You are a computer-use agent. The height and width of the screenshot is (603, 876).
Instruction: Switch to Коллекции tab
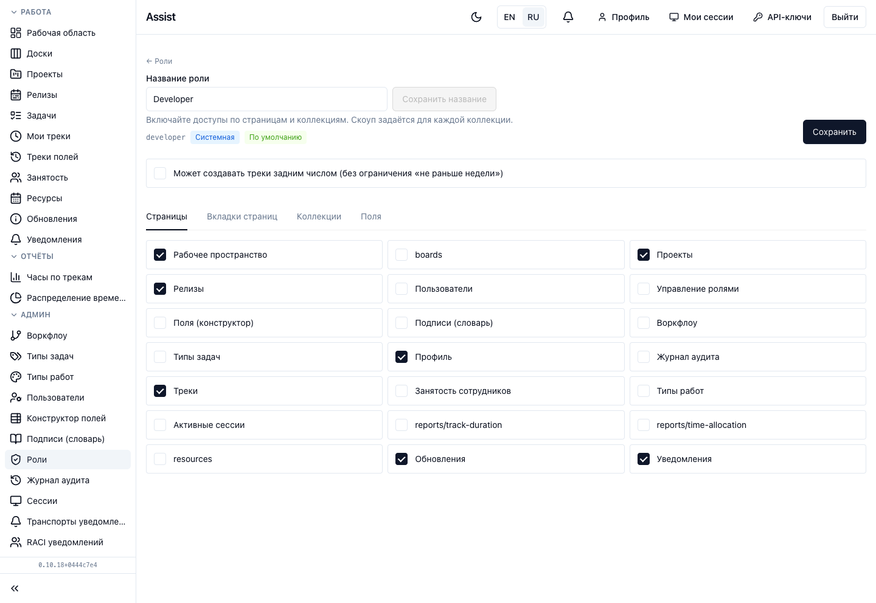319,216
